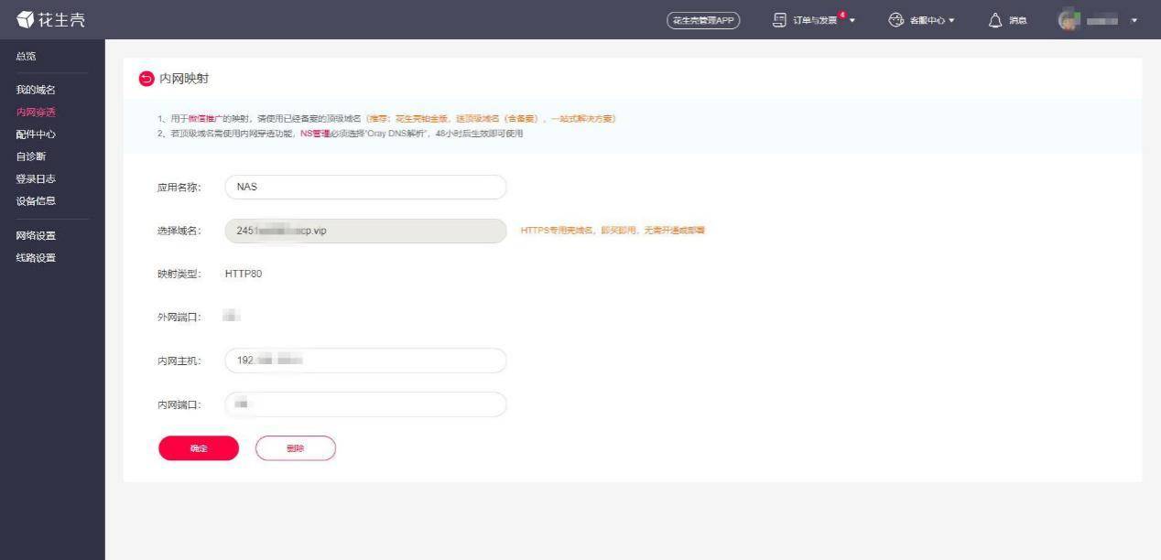Click the HTTPS专用壳域名 orange link
The image size is (1161, 560).
[613, 231]
